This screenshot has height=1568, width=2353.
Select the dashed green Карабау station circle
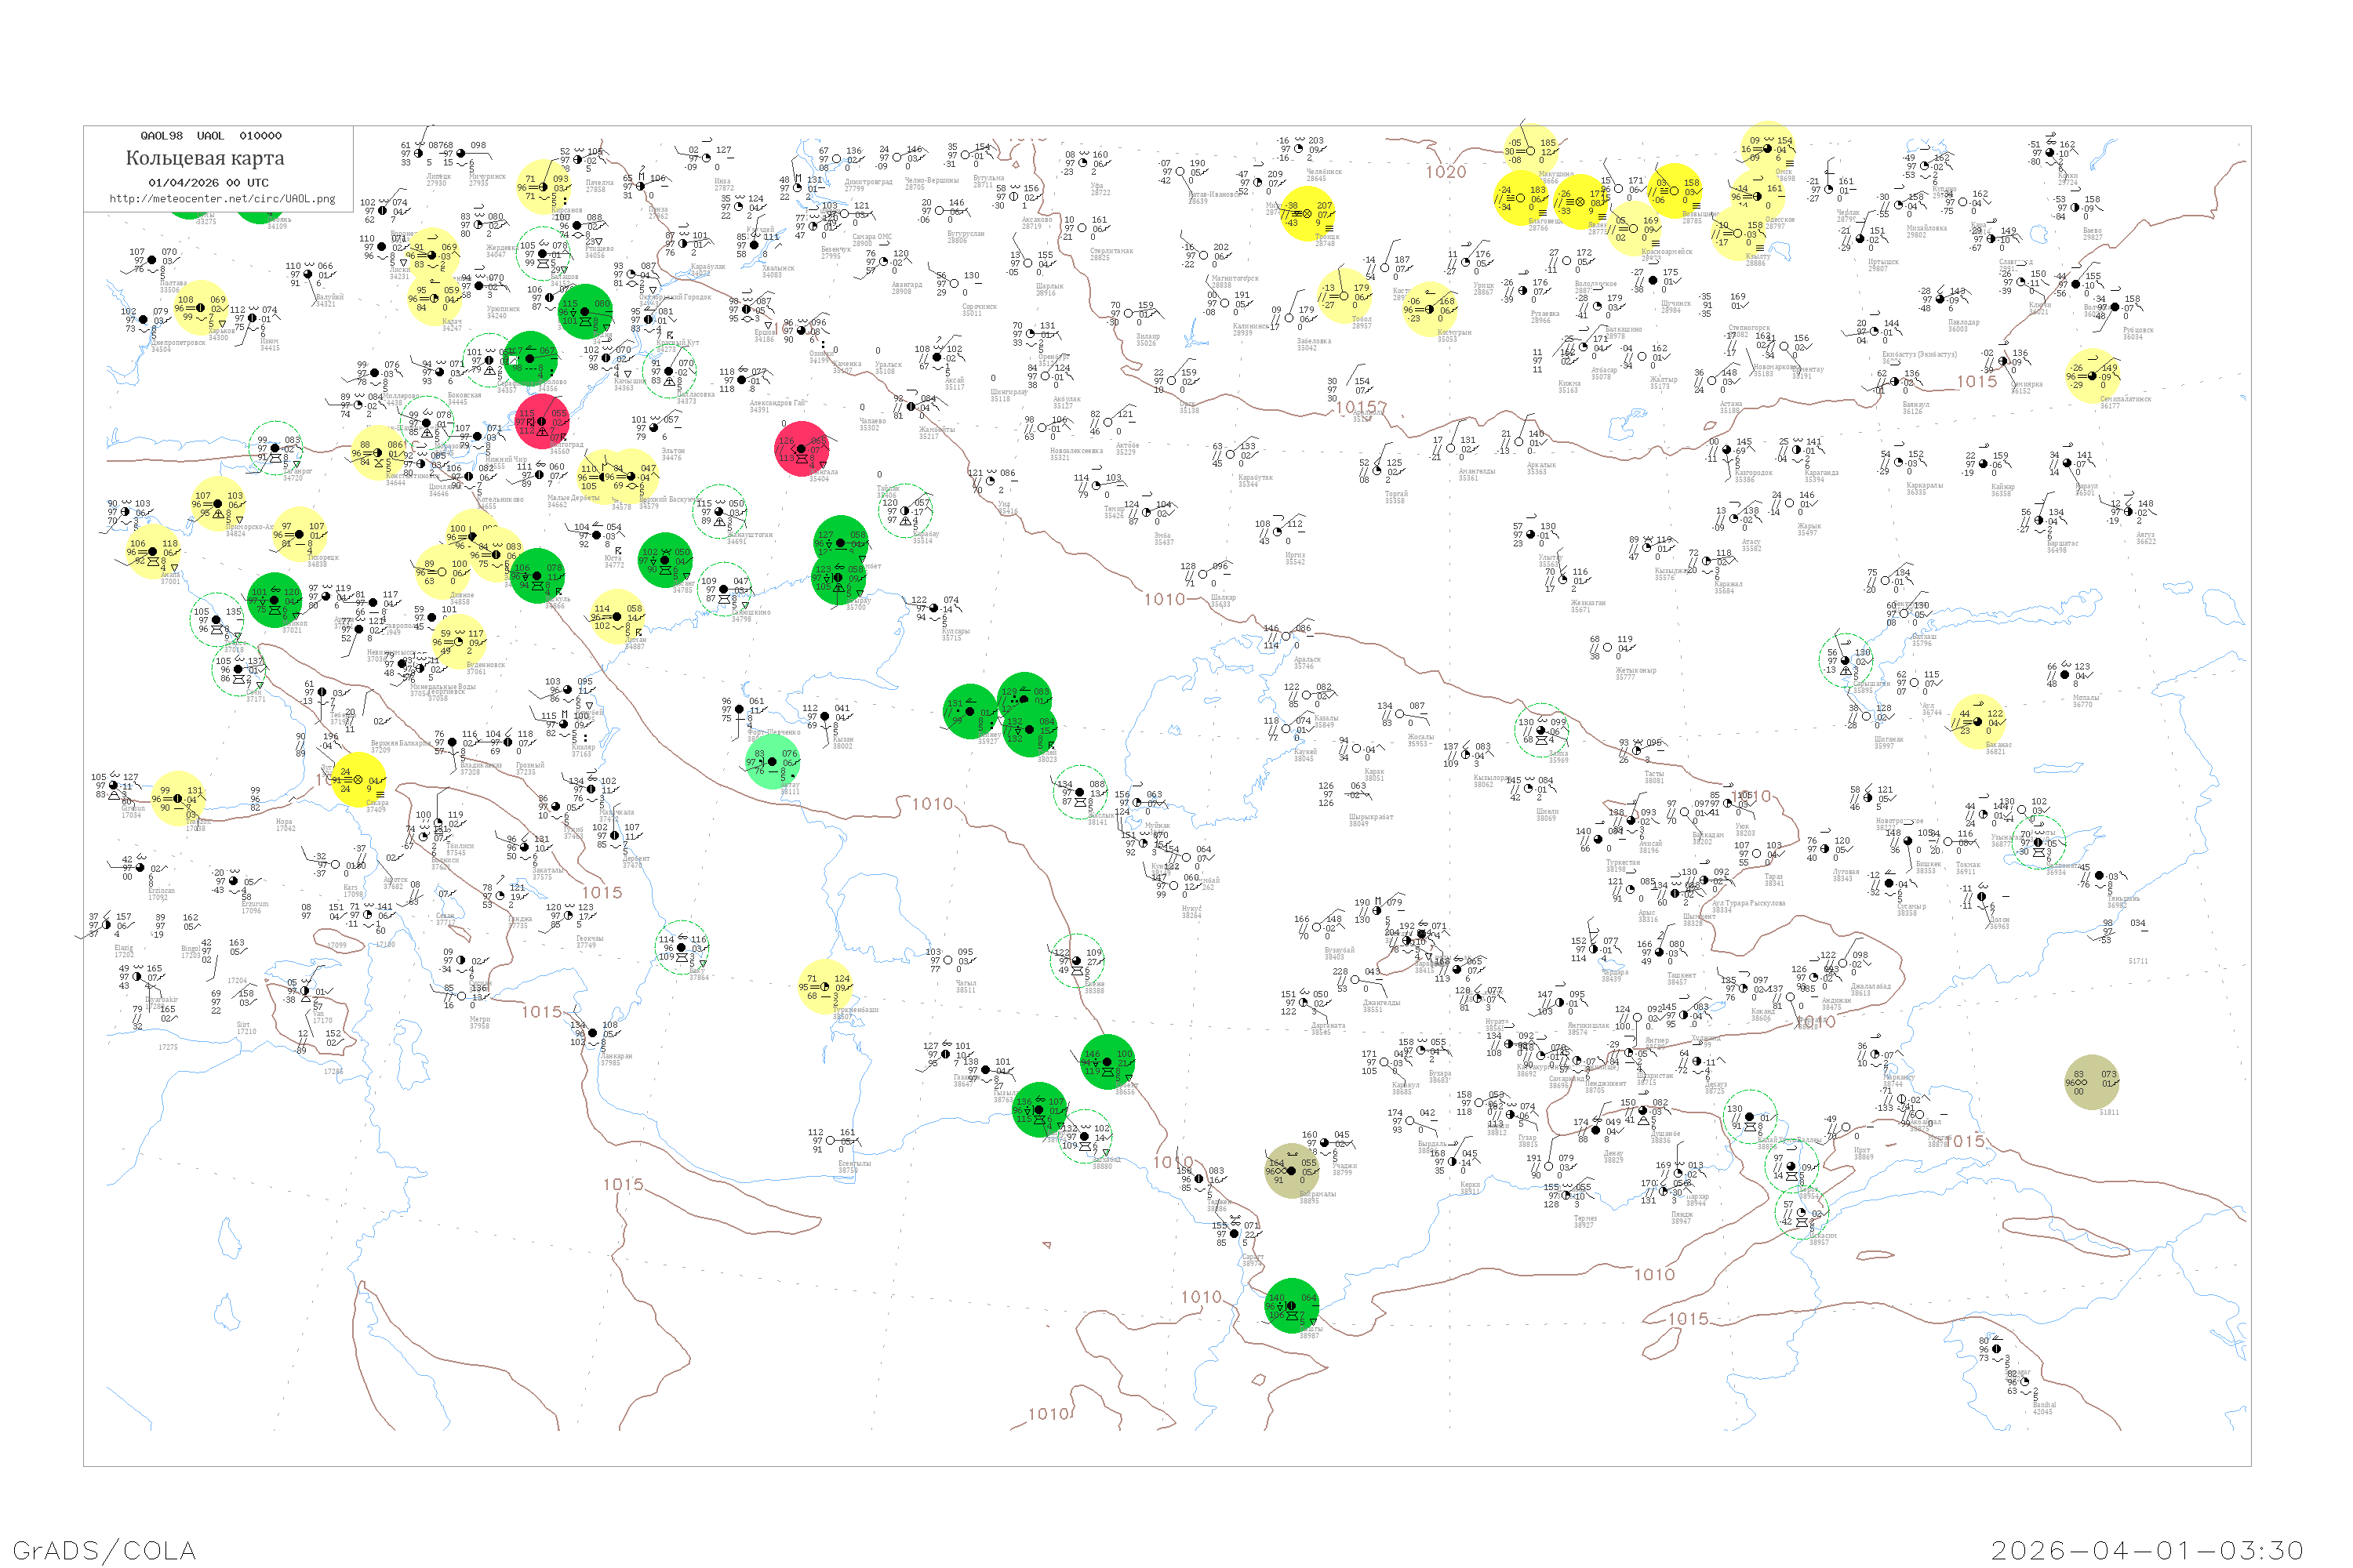tap(905, 510)
